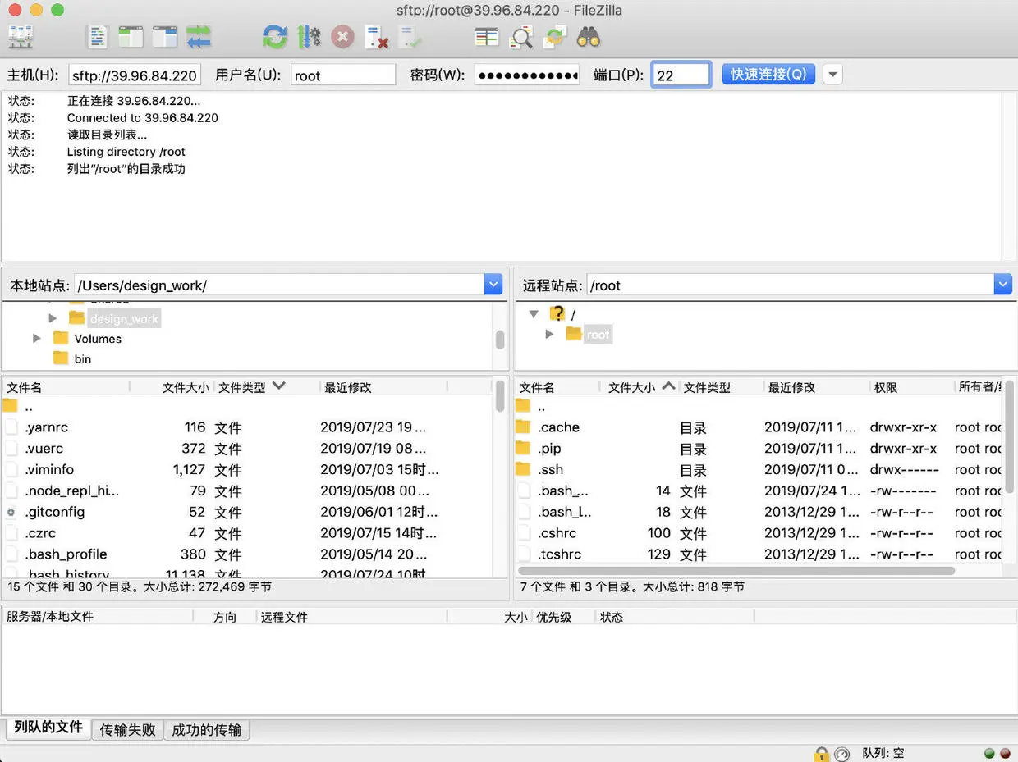1018x762 pixels.
Task: Click the .cache folder icon in remote list
Action: pyautogui.click(x=523, y=427)
